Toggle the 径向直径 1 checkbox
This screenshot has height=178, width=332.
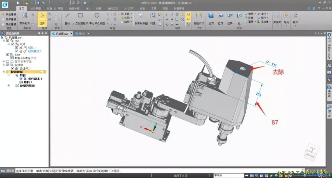coord(17,51)
